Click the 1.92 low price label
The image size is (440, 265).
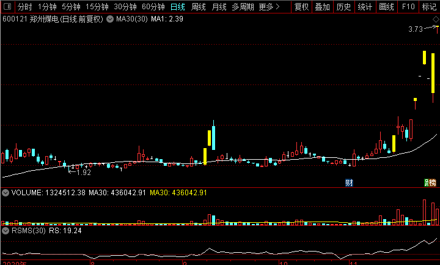coord(84,173)
